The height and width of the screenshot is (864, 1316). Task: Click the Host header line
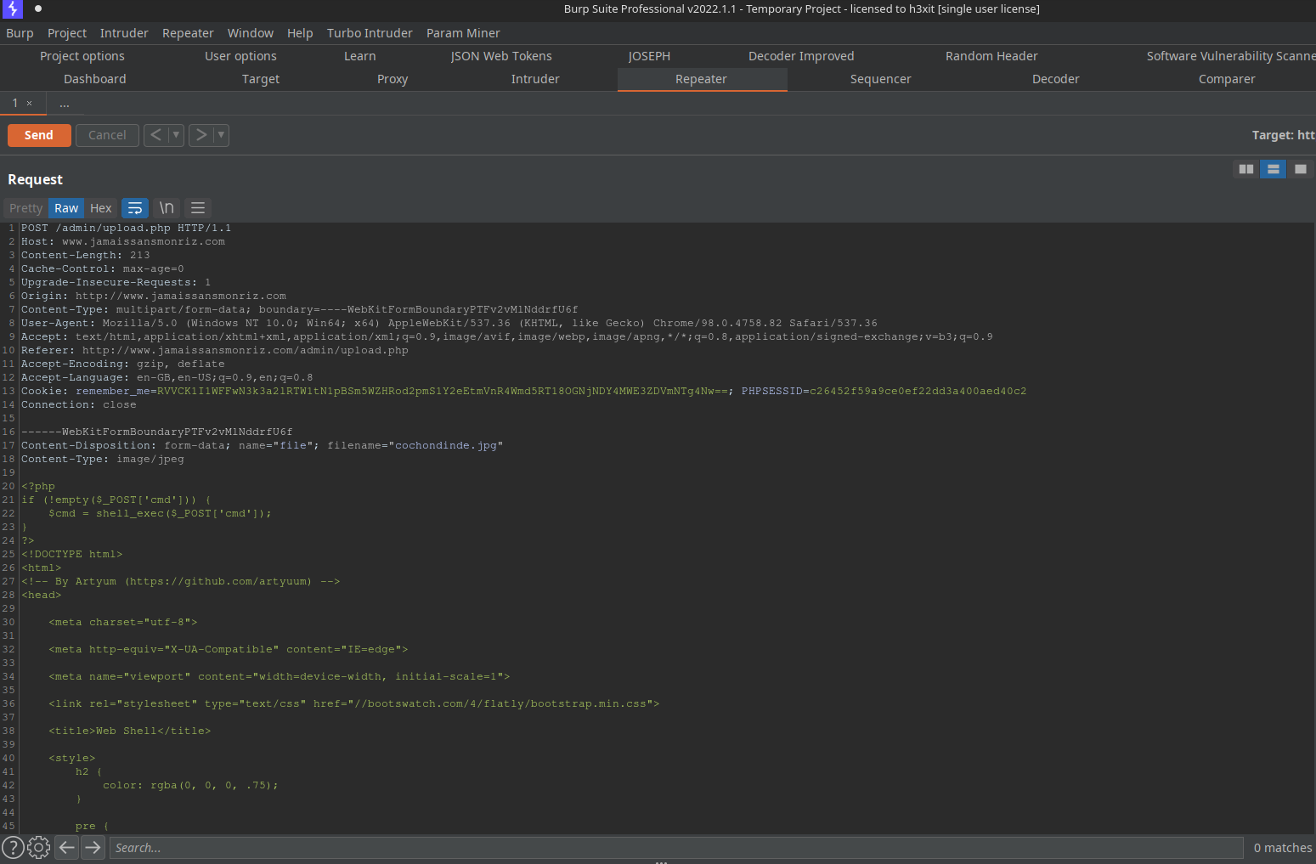coord(123,241)
